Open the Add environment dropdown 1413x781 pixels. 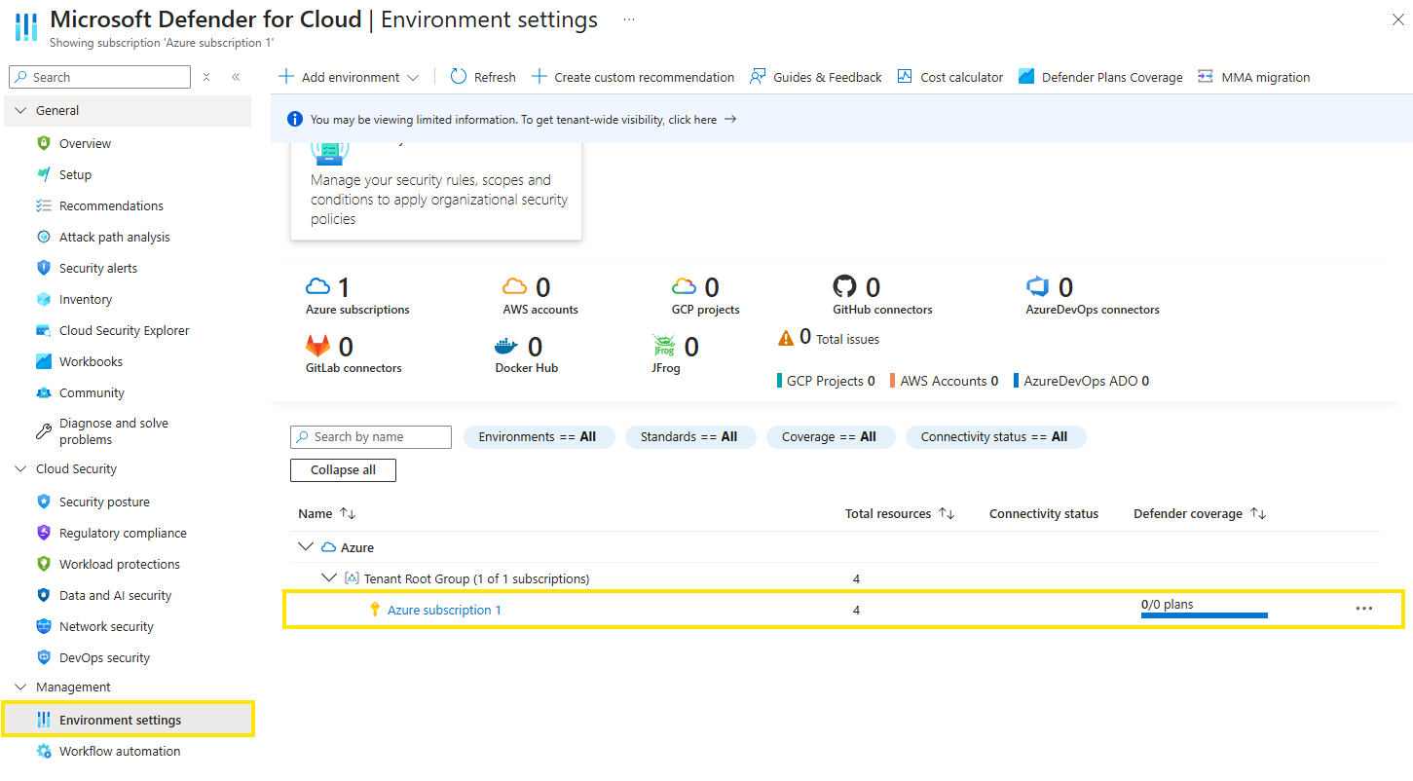pos(349,77)
